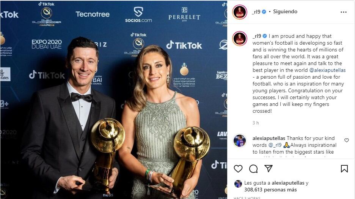Save the post with the bookmark icon
The image size is (355, 199).
(344, 168)
